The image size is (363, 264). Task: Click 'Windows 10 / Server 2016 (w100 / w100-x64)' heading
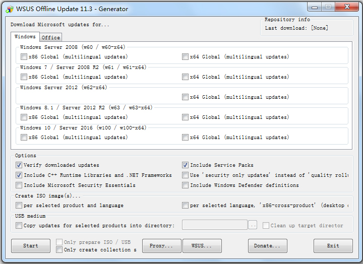(x=83, y=128)
